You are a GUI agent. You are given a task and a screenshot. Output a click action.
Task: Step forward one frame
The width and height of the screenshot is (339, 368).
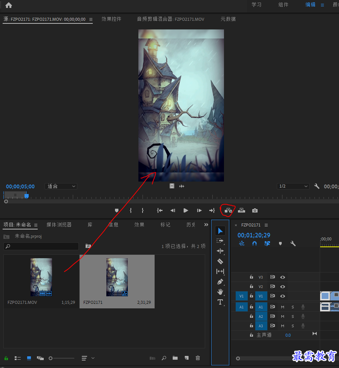(x=199, y=211)
